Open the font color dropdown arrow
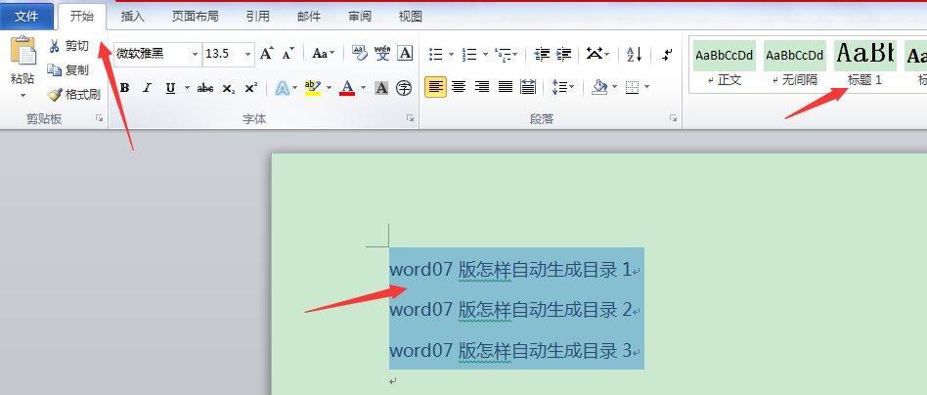 [363, 88]
